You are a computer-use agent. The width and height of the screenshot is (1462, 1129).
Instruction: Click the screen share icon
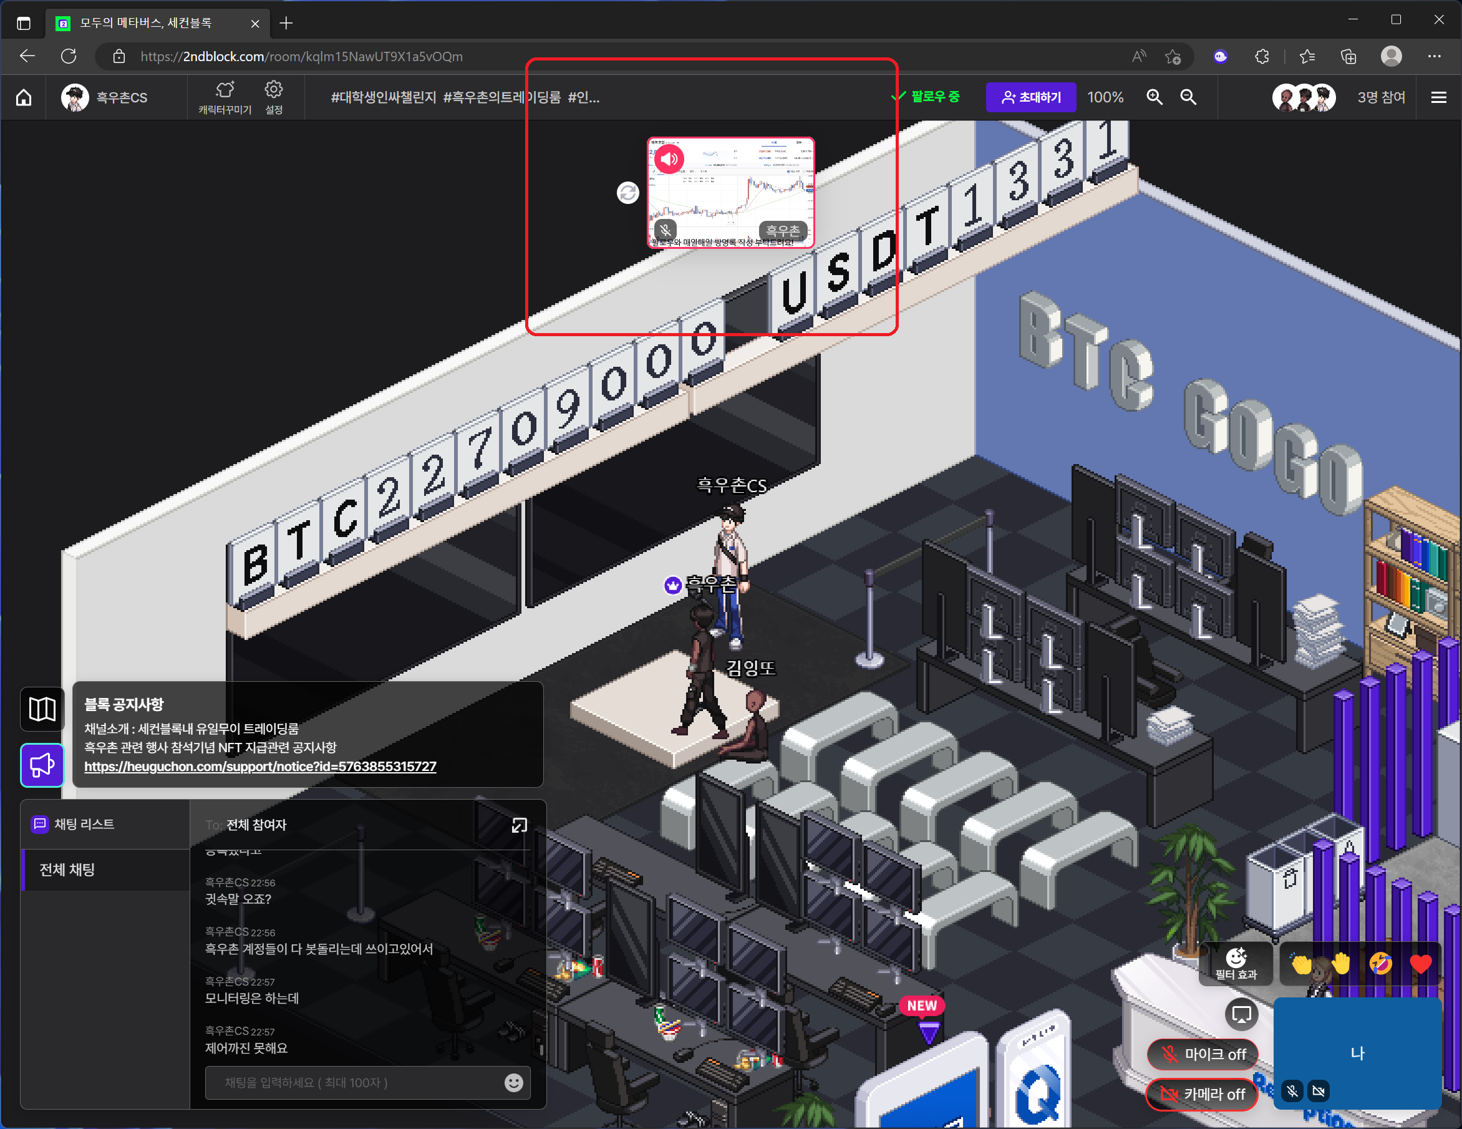click(1241, 1014)
